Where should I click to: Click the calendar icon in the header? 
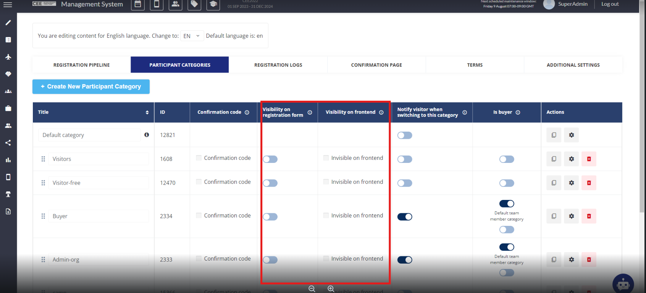click(x=138, y=4)
